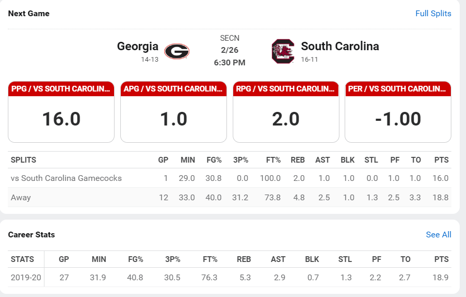Click the PTS header in splits table

(441, 160)
